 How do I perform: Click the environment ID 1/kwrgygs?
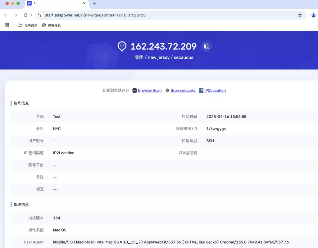[x=216, y=129]
